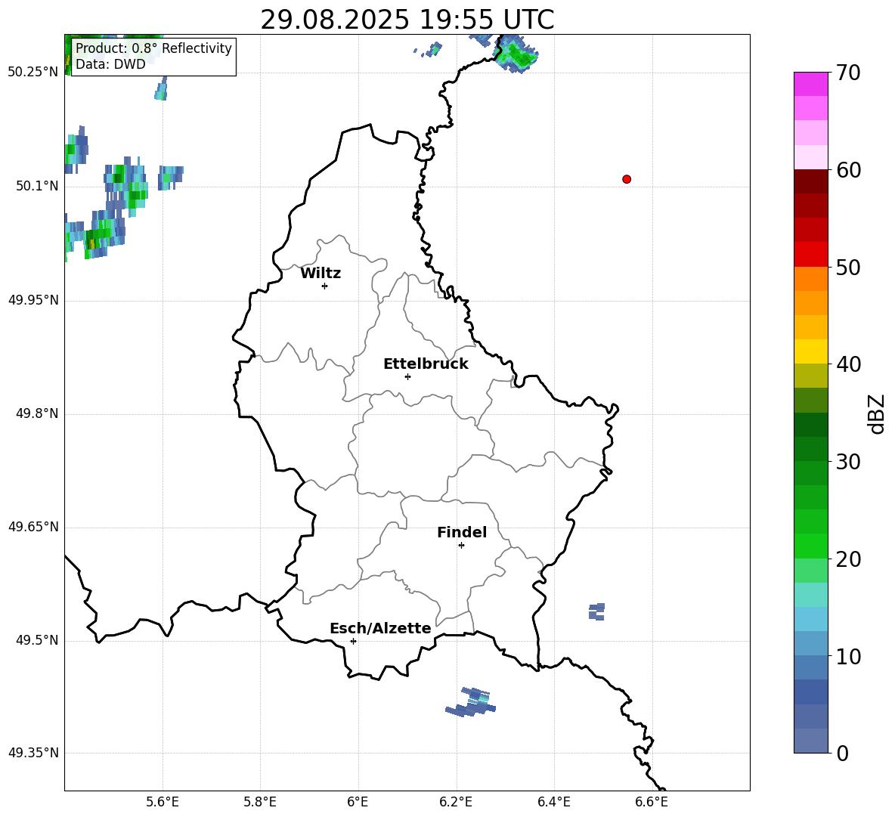Click the red radar site dot

point(626,179)
